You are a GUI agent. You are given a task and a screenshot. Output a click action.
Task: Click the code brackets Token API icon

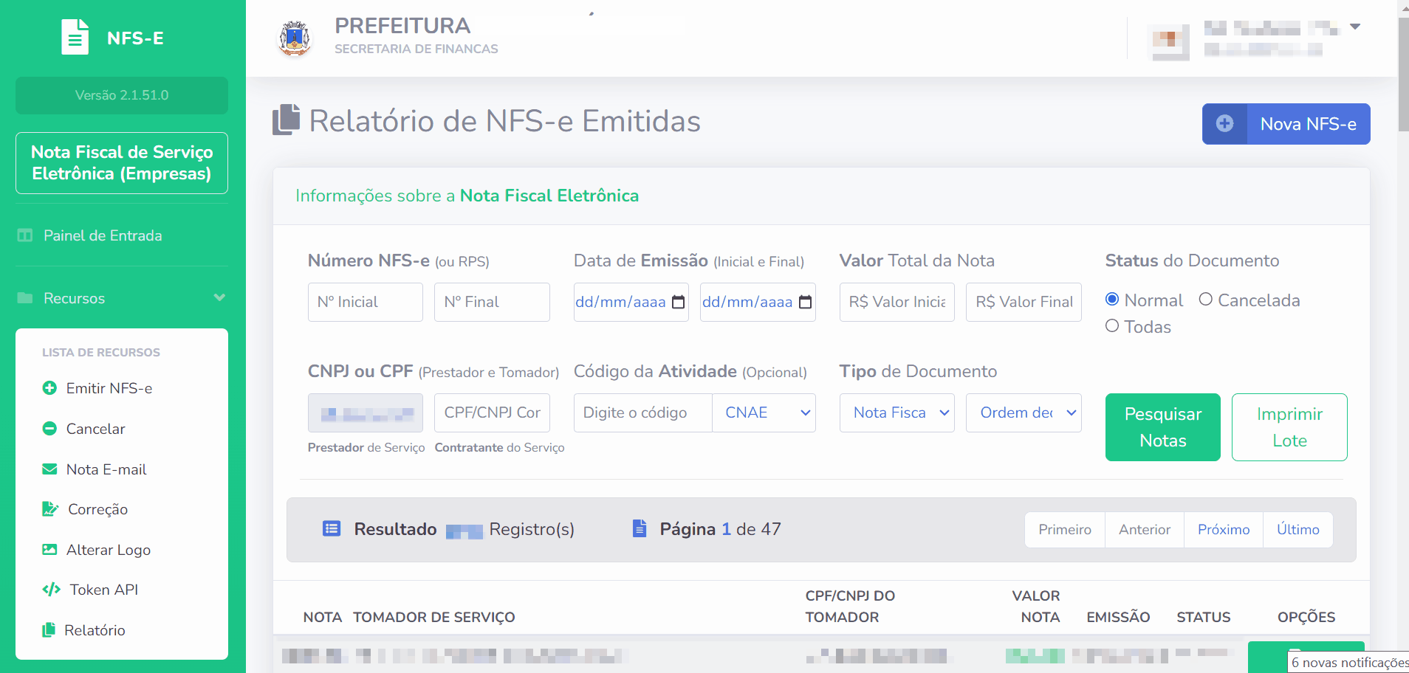coord(51,590)
